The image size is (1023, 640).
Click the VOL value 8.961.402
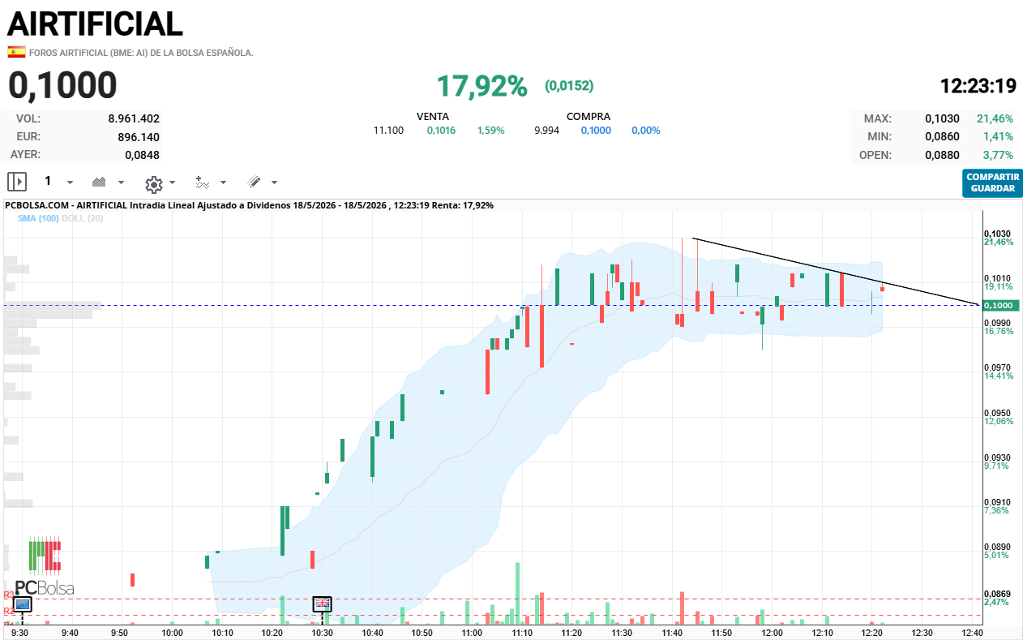[134, 118]
